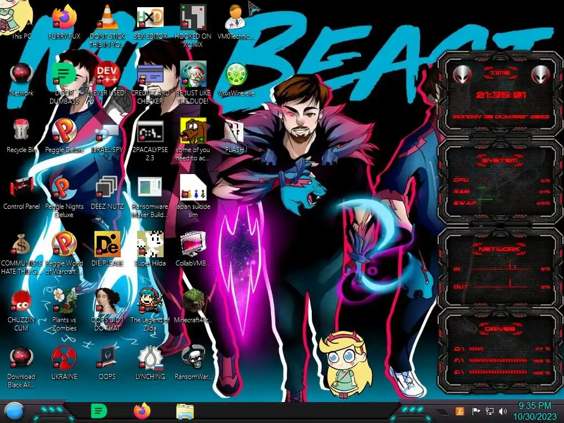This screenshot has width=564, height=423.
Task: Launch Firefox from the taskbar
Action: coord(142,411)
